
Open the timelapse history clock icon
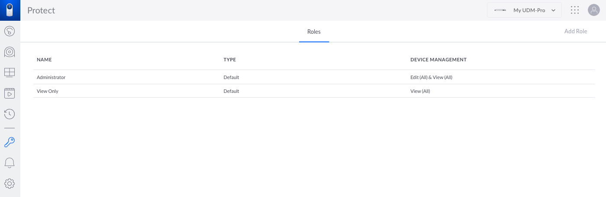[10, 114]
